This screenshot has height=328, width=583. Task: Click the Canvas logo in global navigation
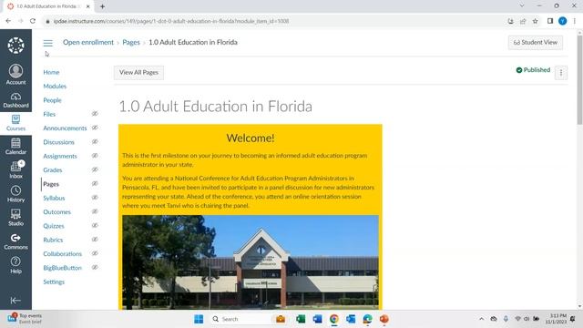coord(15,46)
